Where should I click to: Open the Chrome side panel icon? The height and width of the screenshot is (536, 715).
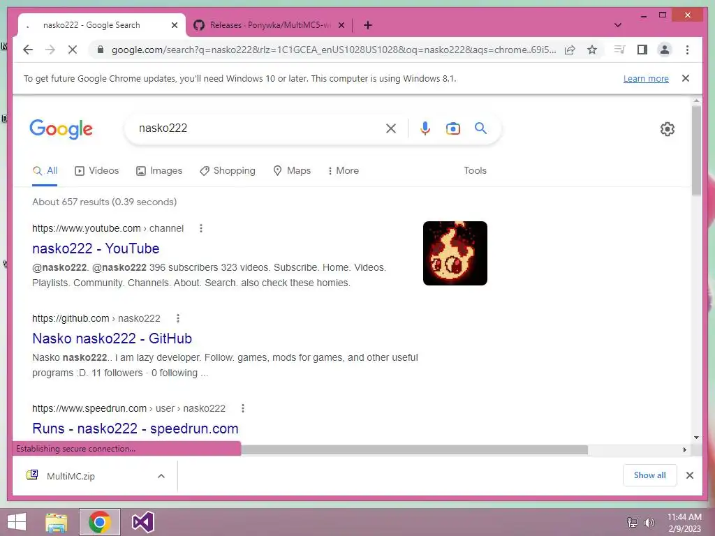click(642, 50)
